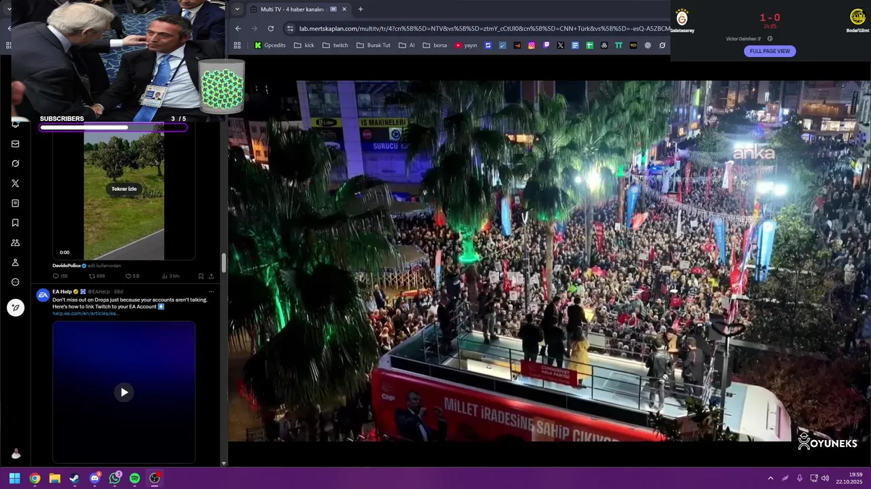This screenshot has height=489, width=871.
Task: Open EA Help profile avatar
Action: tap(43, 295)
